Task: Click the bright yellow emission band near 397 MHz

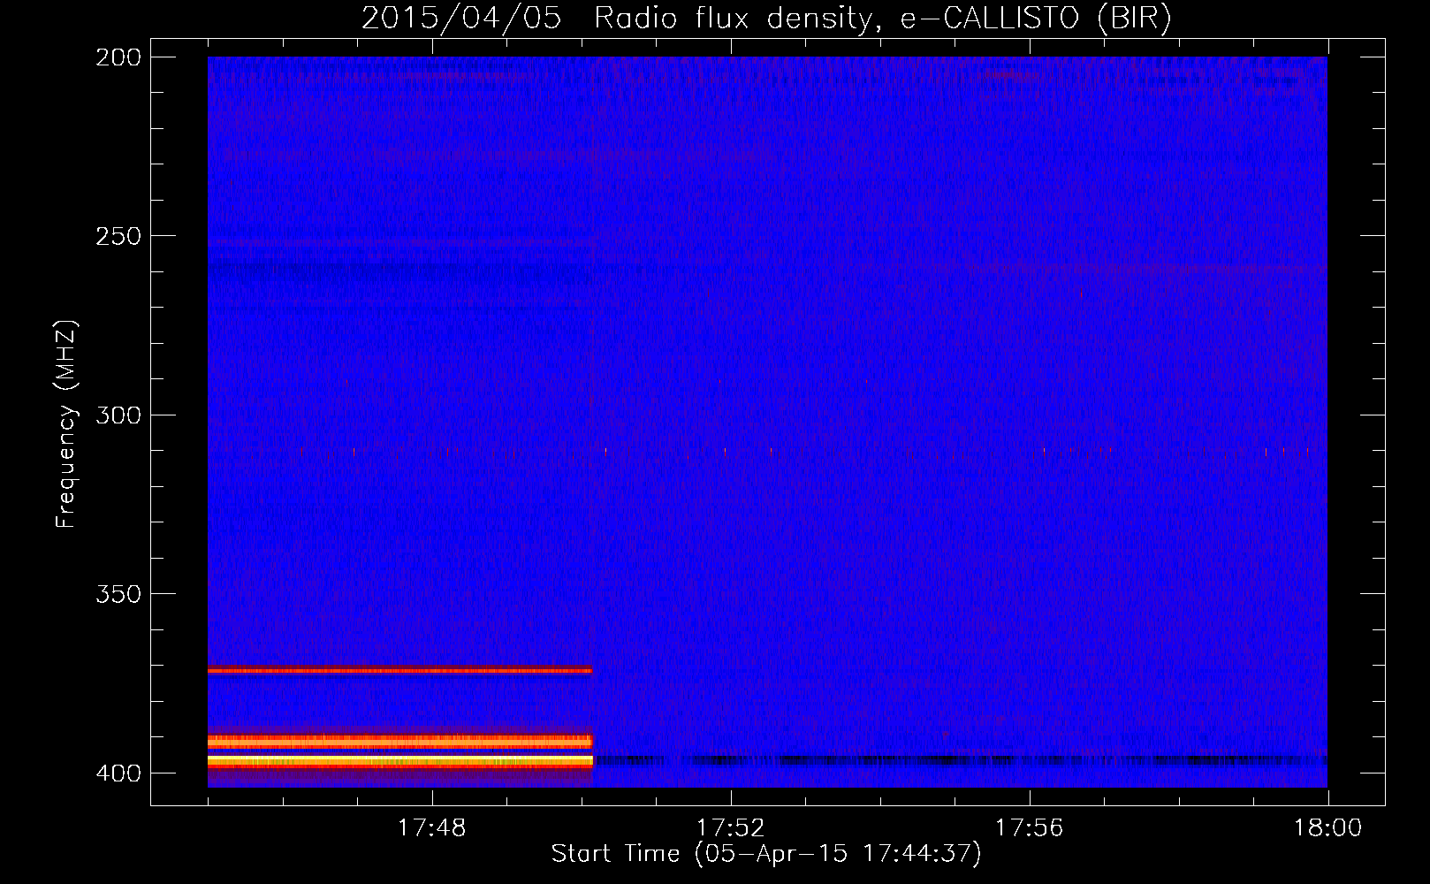Action: pyautogui.click(x=399, y=760)
